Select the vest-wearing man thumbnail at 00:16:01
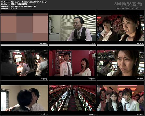Screen dimensions: 145x116 tap(73, 27)
